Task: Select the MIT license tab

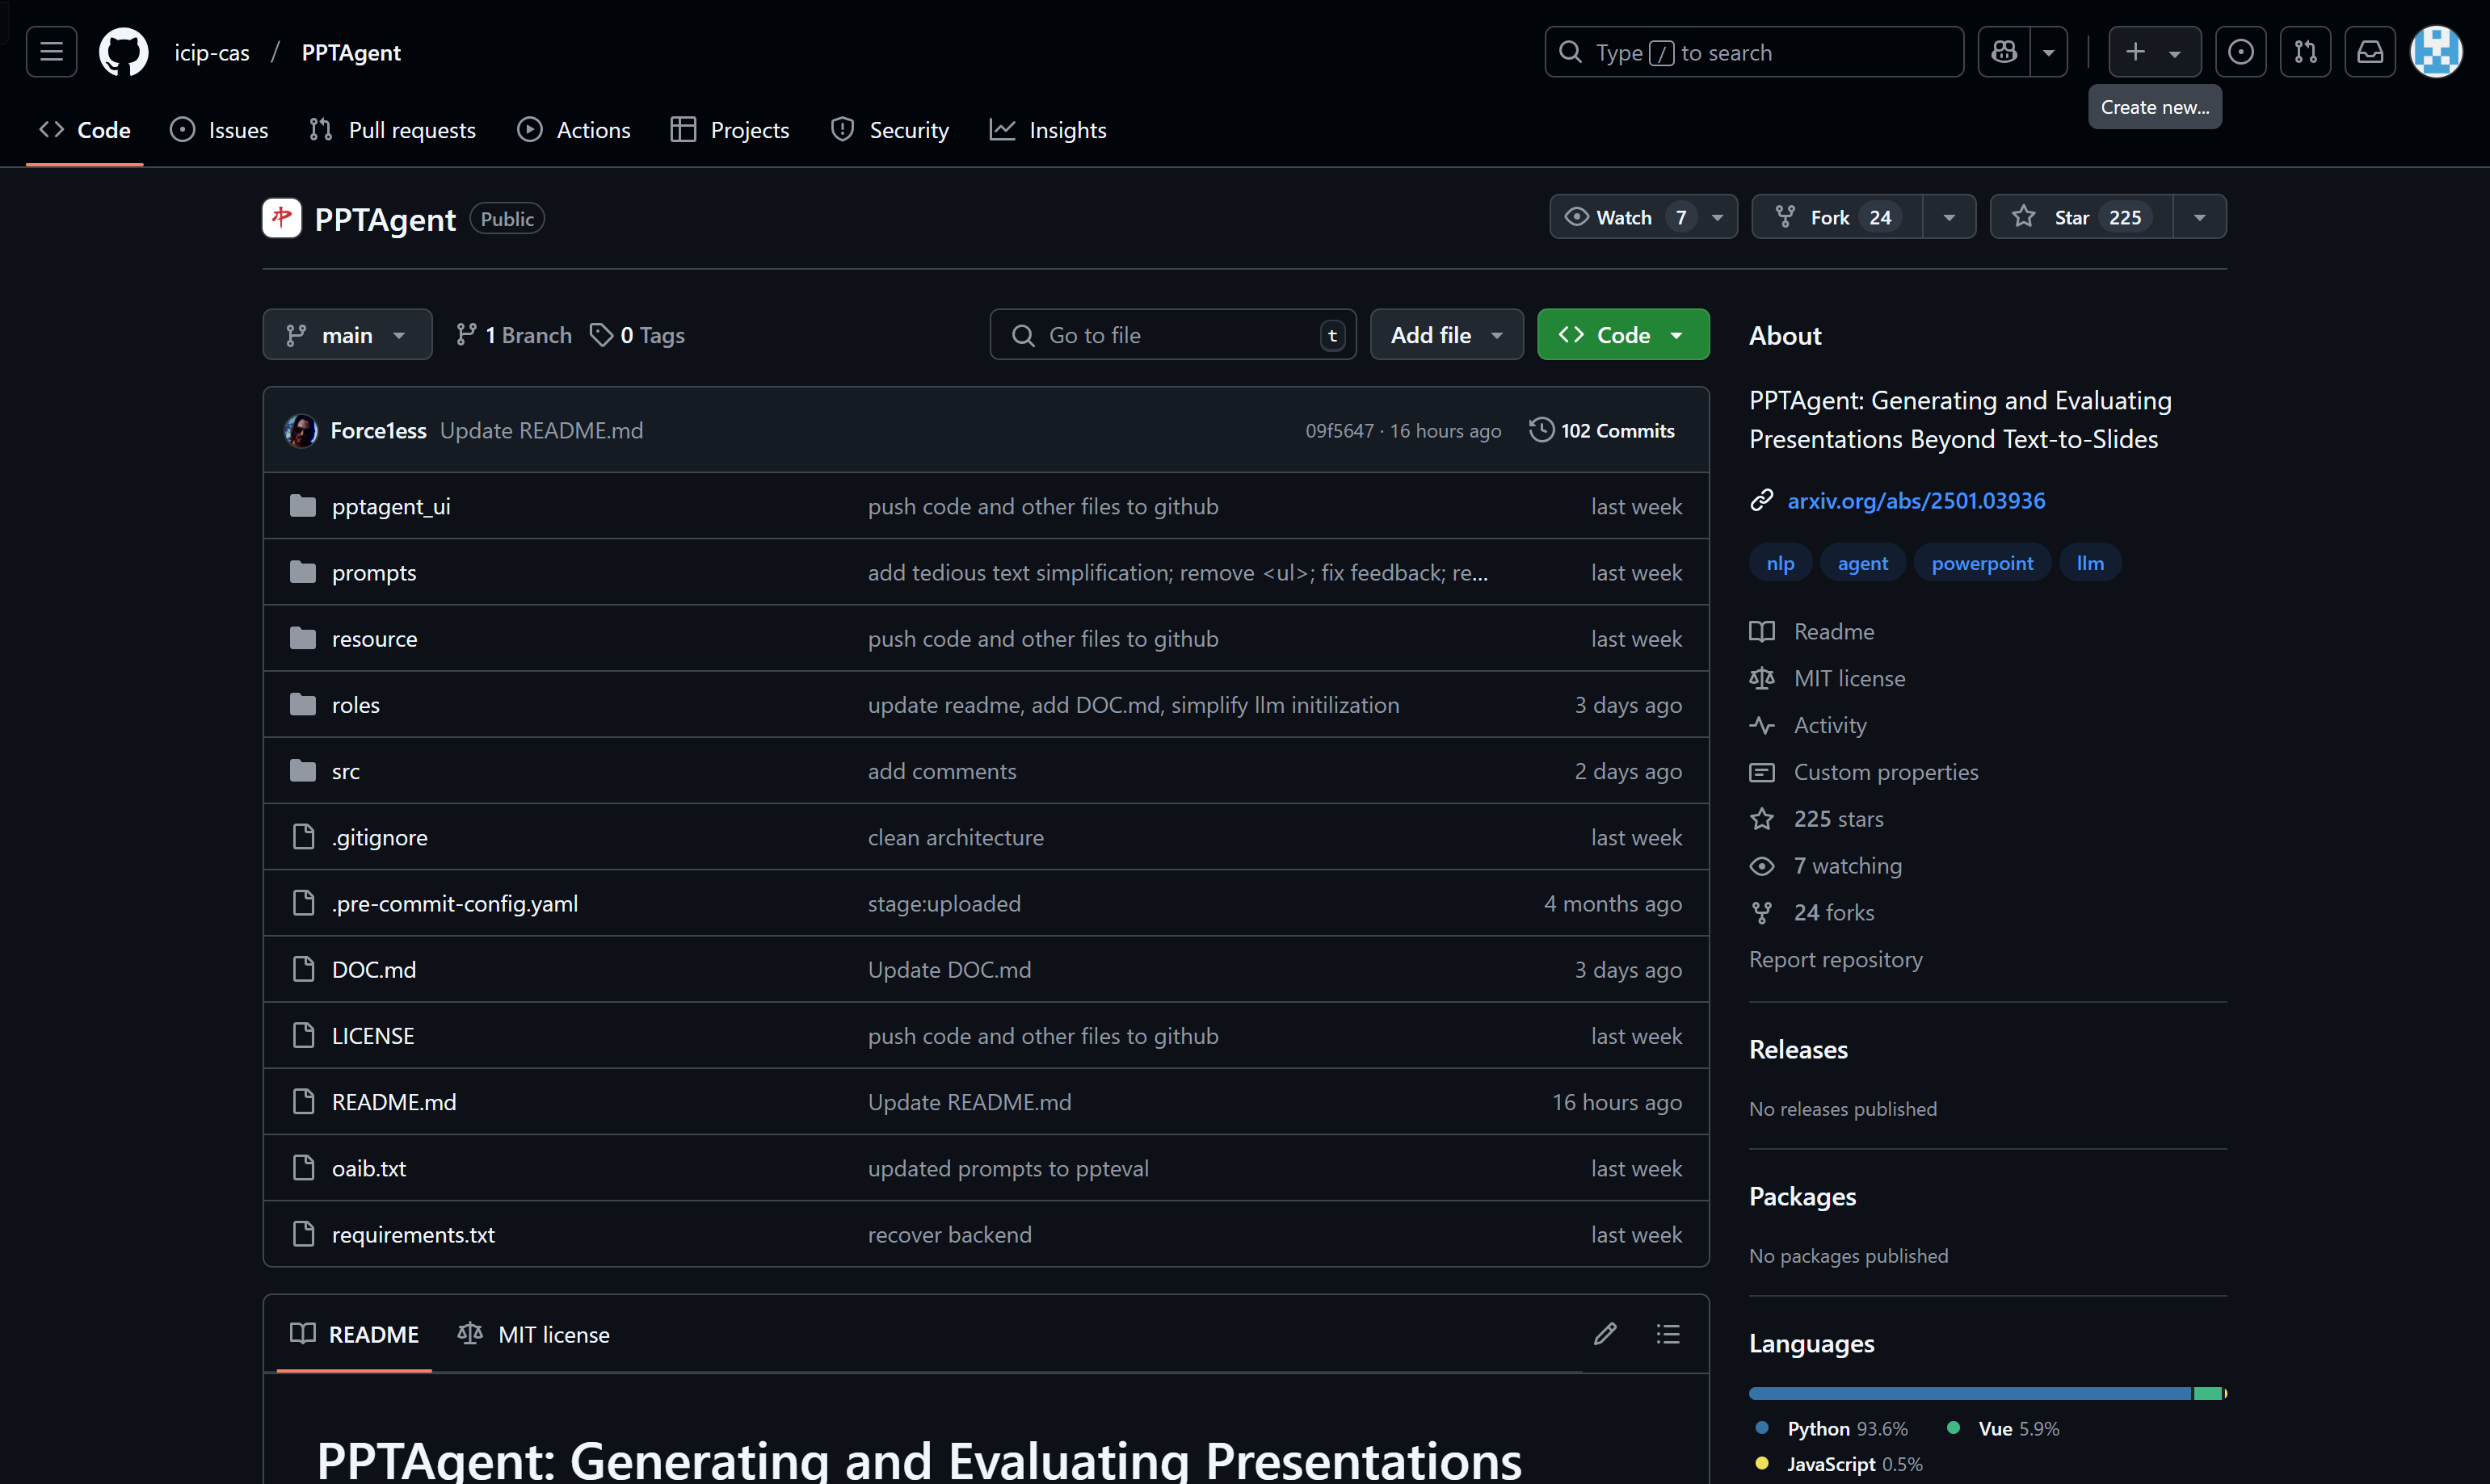Action: 533,1334
